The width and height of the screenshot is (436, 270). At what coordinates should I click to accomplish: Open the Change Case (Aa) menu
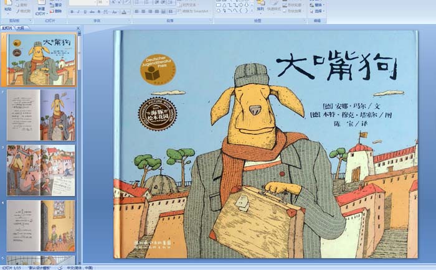115,12
